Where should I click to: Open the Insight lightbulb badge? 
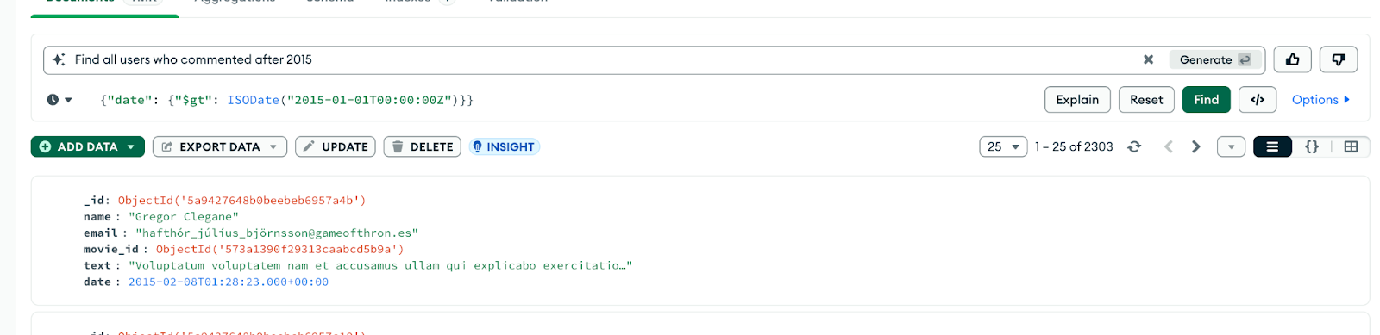click(x=505, y=146)
